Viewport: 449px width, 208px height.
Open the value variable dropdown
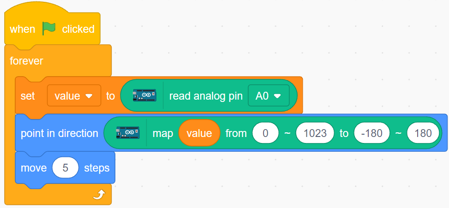click(x=74, y=95)
